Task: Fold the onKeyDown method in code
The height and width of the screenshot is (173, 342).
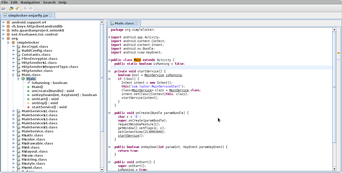Action: 109,147
